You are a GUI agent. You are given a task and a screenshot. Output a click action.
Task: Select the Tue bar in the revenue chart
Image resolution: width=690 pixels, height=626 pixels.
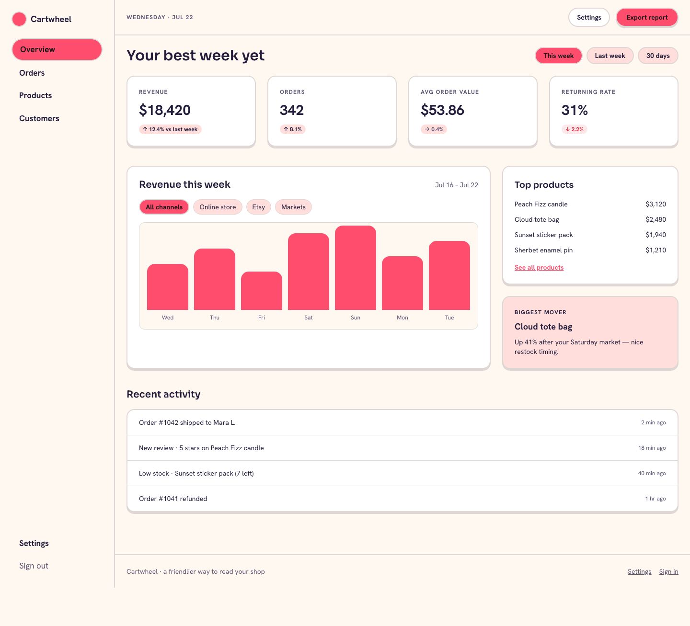pos(449,275)
